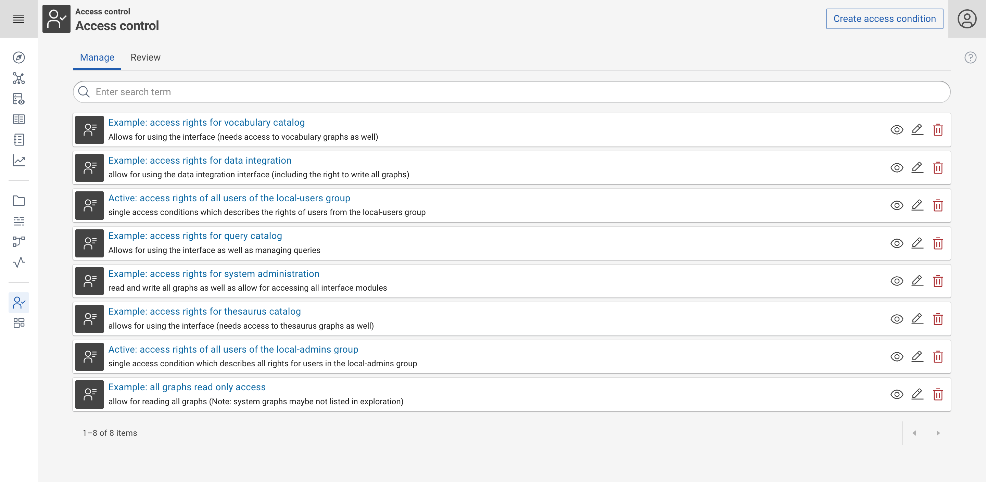Open Example: access rights for thesaurus catalog
The width and height of the screenshot is (986, 482).
[x=204, y=311]
